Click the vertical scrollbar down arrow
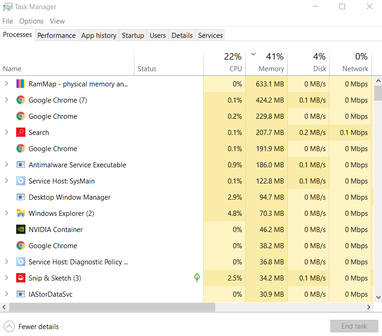The height and width of the screenshot is (336, 382). 378,297
